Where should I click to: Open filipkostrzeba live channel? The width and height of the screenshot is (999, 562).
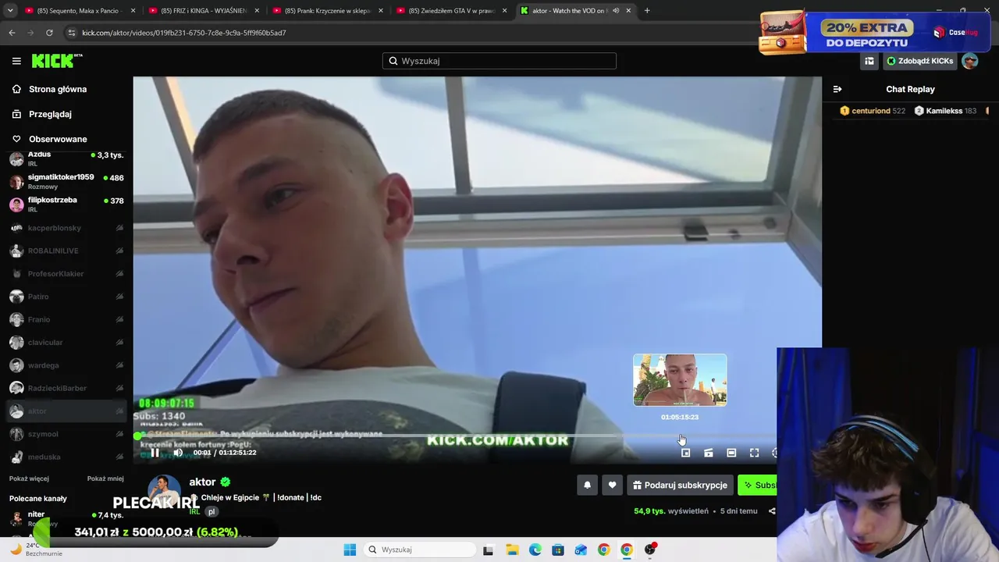66,205
